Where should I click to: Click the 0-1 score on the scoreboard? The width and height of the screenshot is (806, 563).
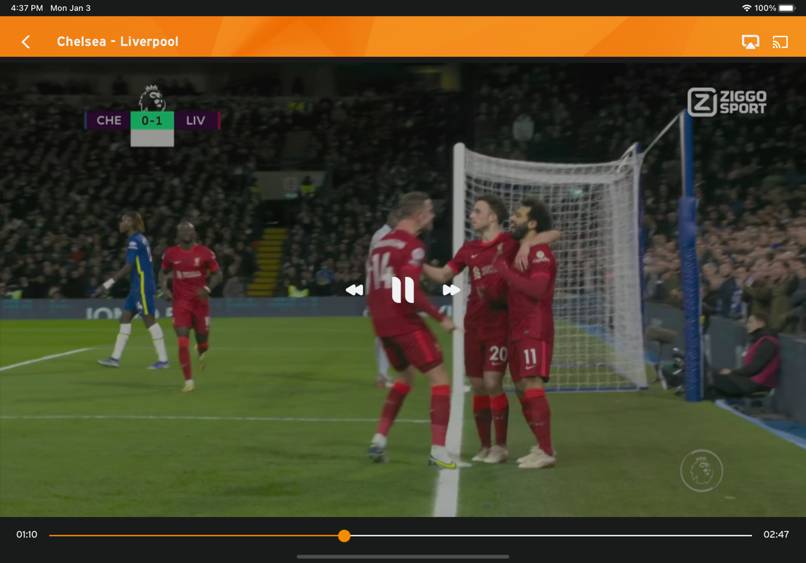click(x=152, y=120)
